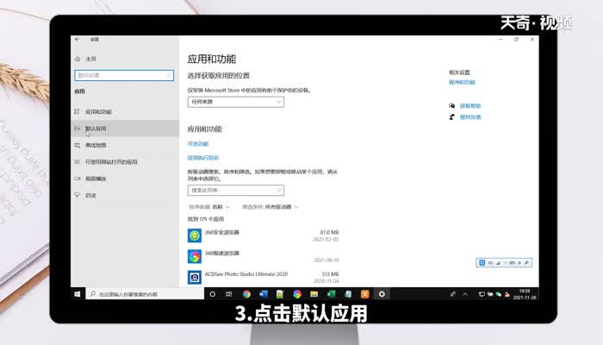
Task: Launch Google Chrome from taskbar
Action: (246, 294)
